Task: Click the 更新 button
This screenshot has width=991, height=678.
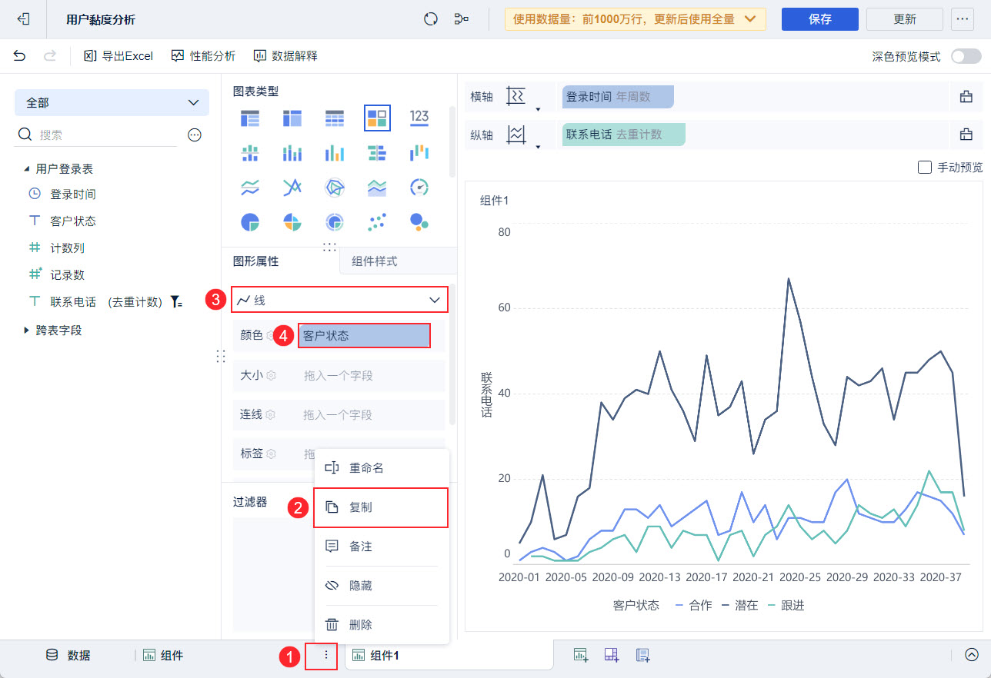Action: tap(905, 19)
